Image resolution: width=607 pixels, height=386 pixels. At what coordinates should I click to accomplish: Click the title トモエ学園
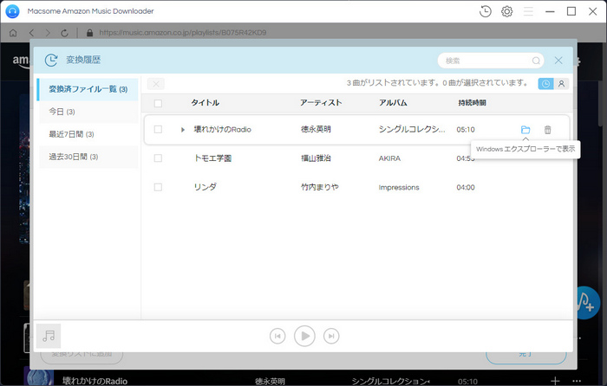tap(212, 158)
